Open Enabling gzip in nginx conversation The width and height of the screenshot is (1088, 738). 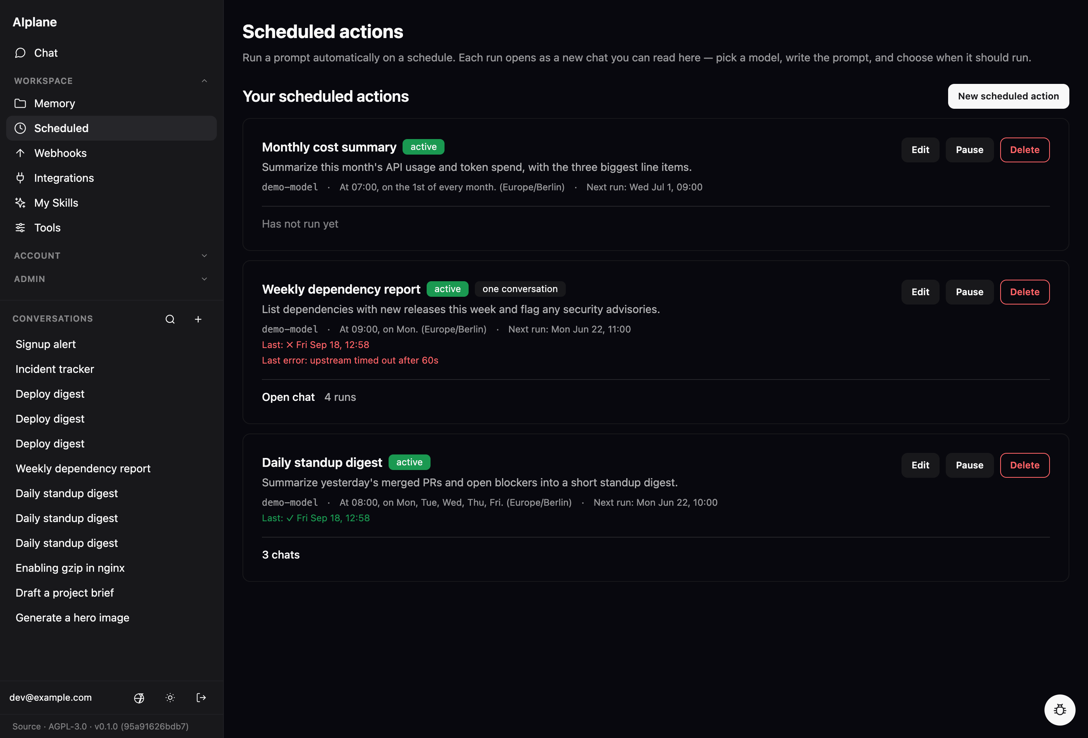[x=112, y=568]
